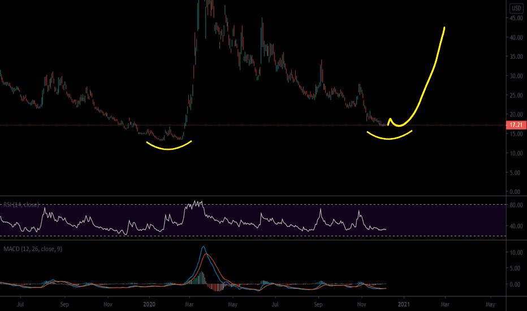Click the 25.00 price axis label
The width and height of the screenshot is (527, 311).
click(516, 95)
